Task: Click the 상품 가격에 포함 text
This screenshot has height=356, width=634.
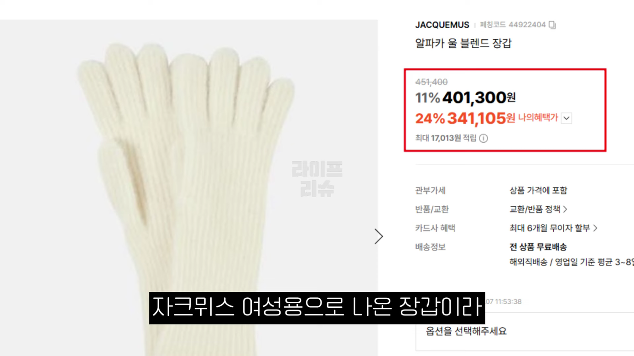Action: click(x=538, y=190)
